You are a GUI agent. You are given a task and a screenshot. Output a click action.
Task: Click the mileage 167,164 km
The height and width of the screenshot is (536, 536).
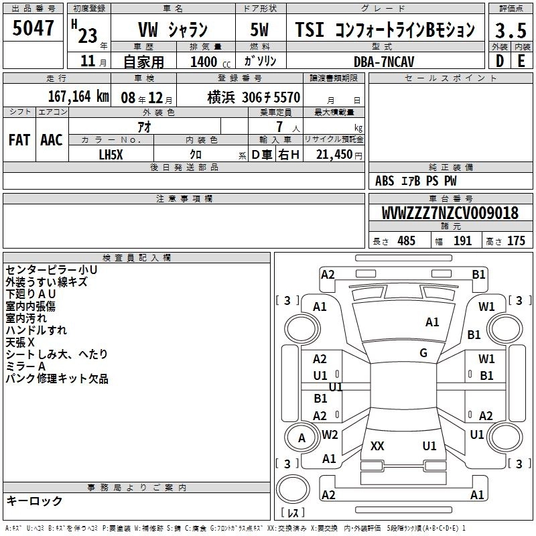click(x=78, y=96)
